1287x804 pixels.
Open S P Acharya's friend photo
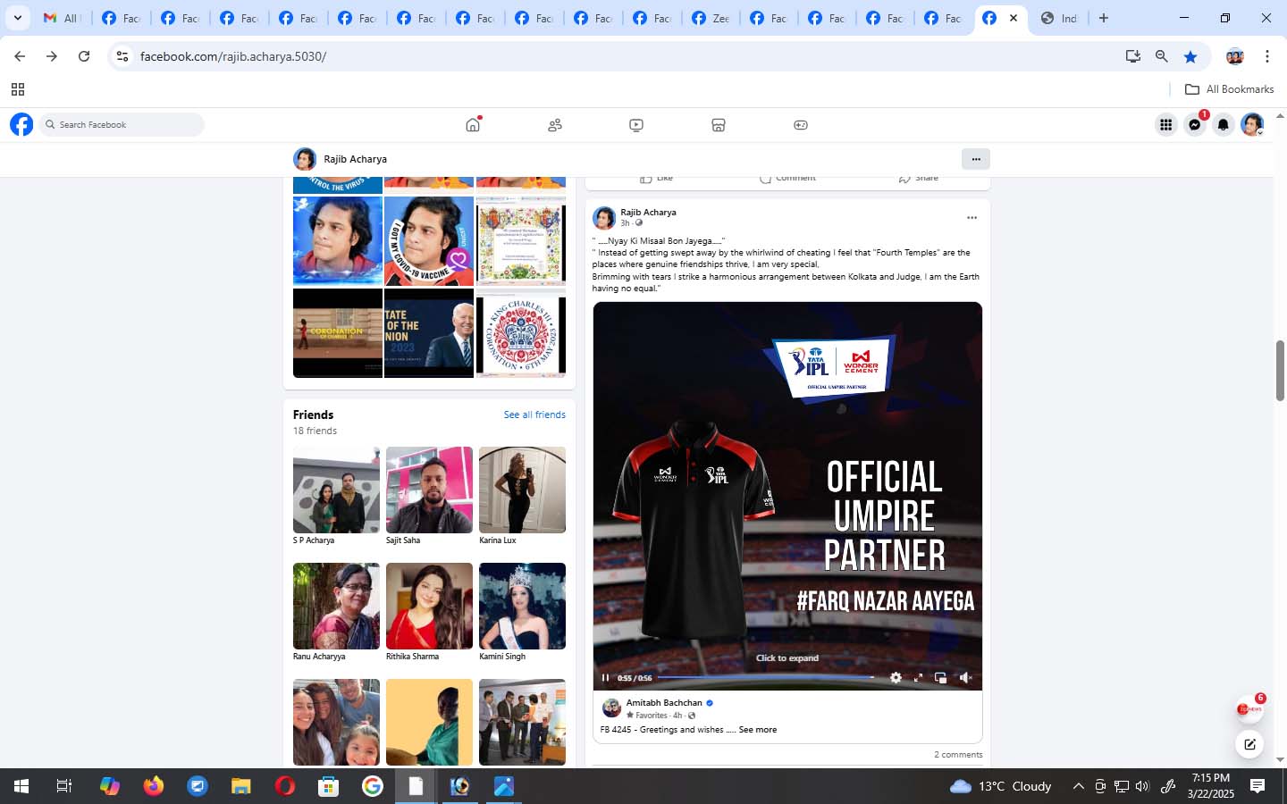point(336,490)
